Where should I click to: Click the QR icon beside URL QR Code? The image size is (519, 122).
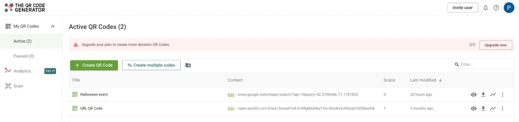(x=75, y=108)
